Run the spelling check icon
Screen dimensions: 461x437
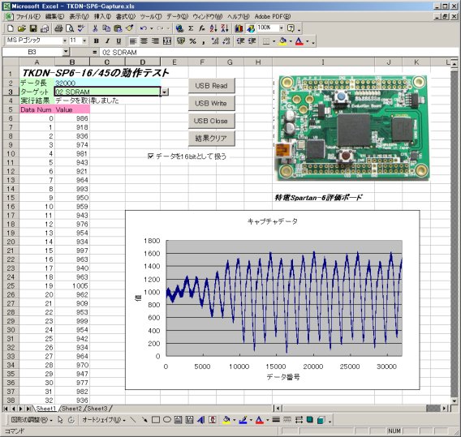[81, 28]
